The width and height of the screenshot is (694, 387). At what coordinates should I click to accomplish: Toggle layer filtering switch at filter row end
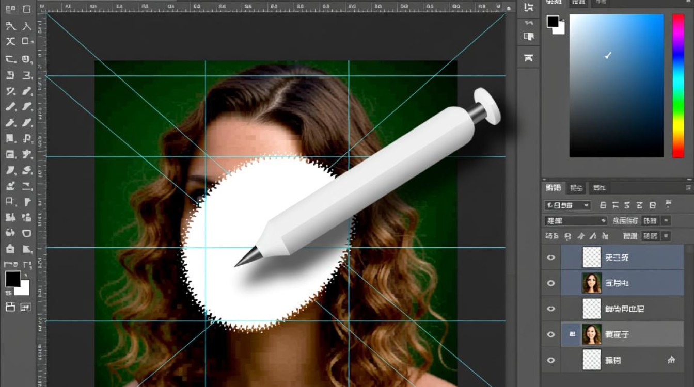669,204
